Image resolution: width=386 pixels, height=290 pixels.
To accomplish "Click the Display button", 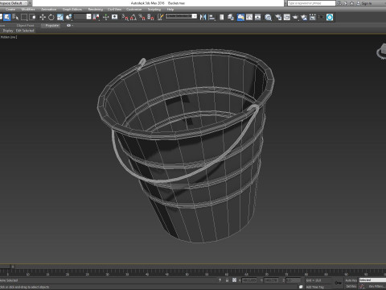I will pos(8,31).
